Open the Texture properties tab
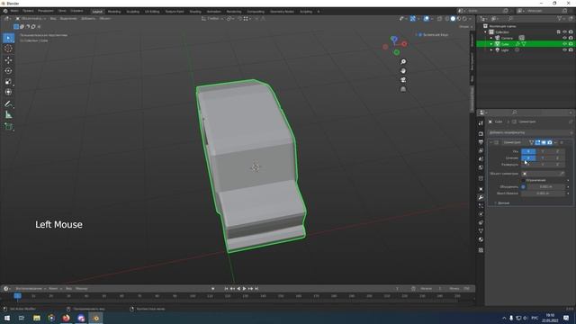 481,250
